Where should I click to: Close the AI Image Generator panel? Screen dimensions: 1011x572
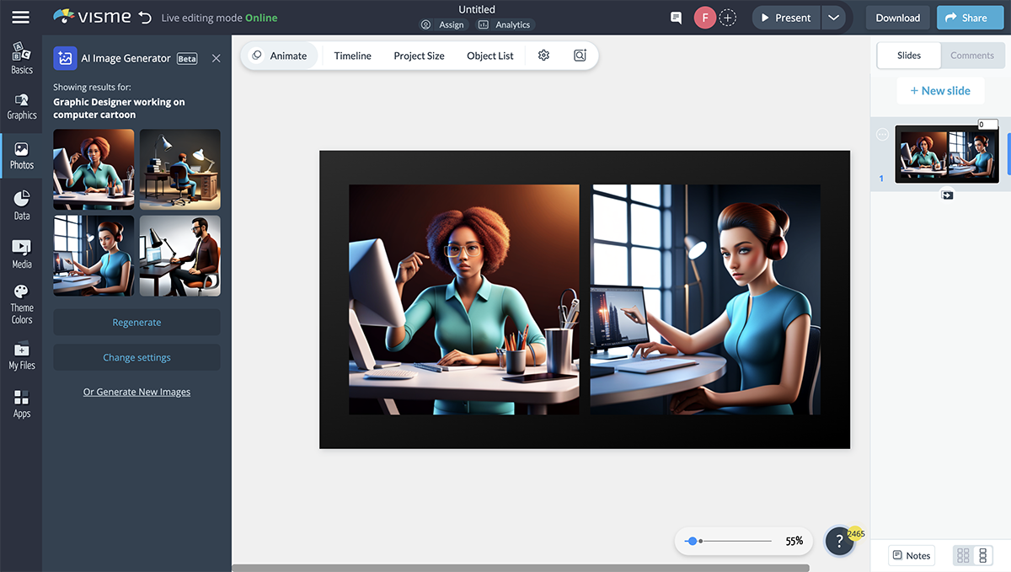(x=216, y=58)
